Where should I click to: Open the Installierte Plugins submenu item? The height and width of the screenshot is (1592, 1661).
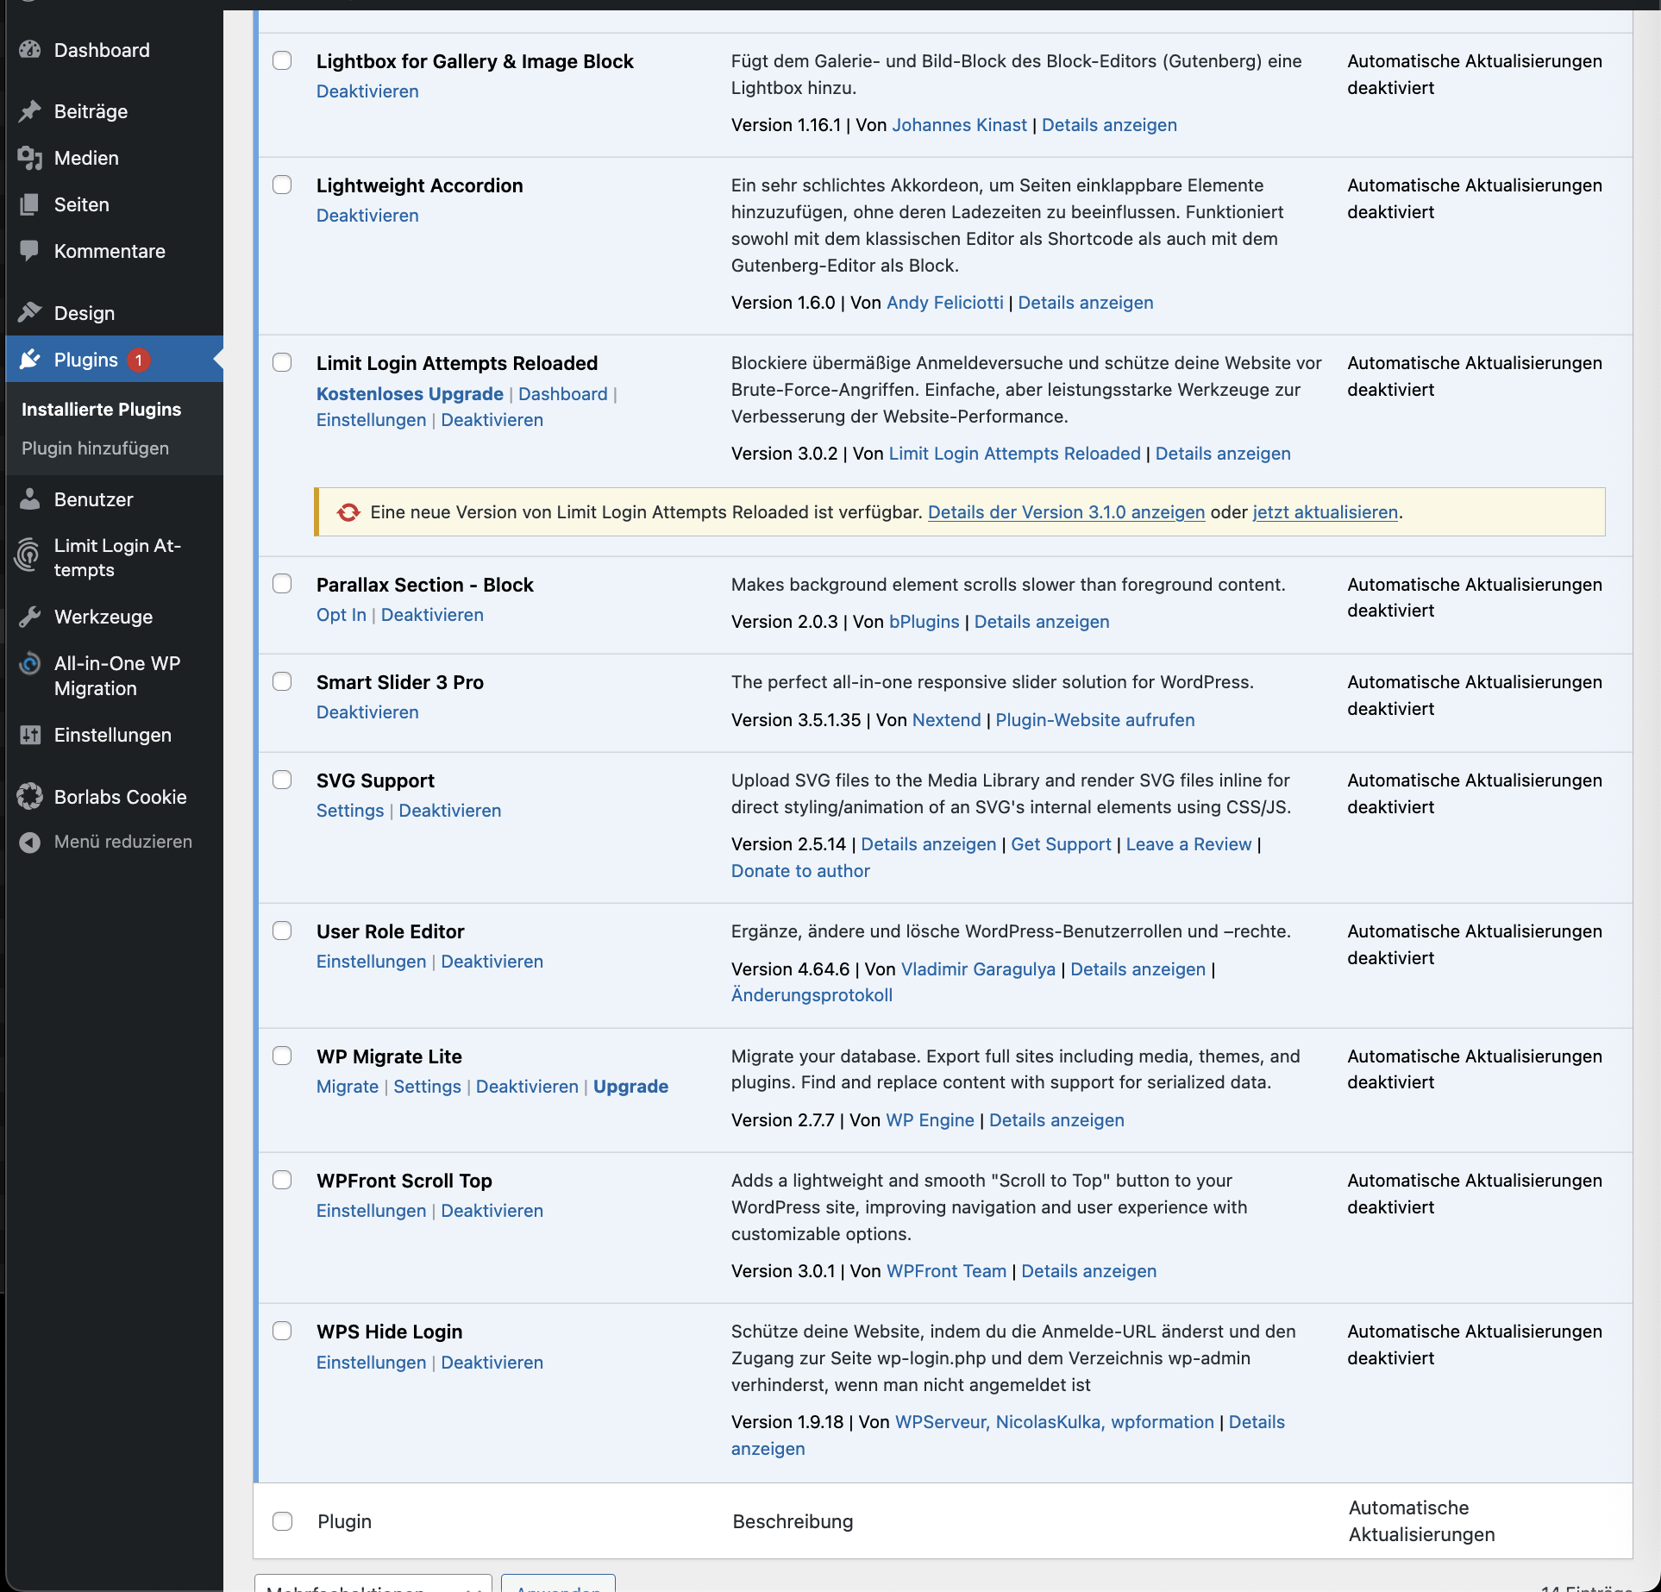point(102,410)
